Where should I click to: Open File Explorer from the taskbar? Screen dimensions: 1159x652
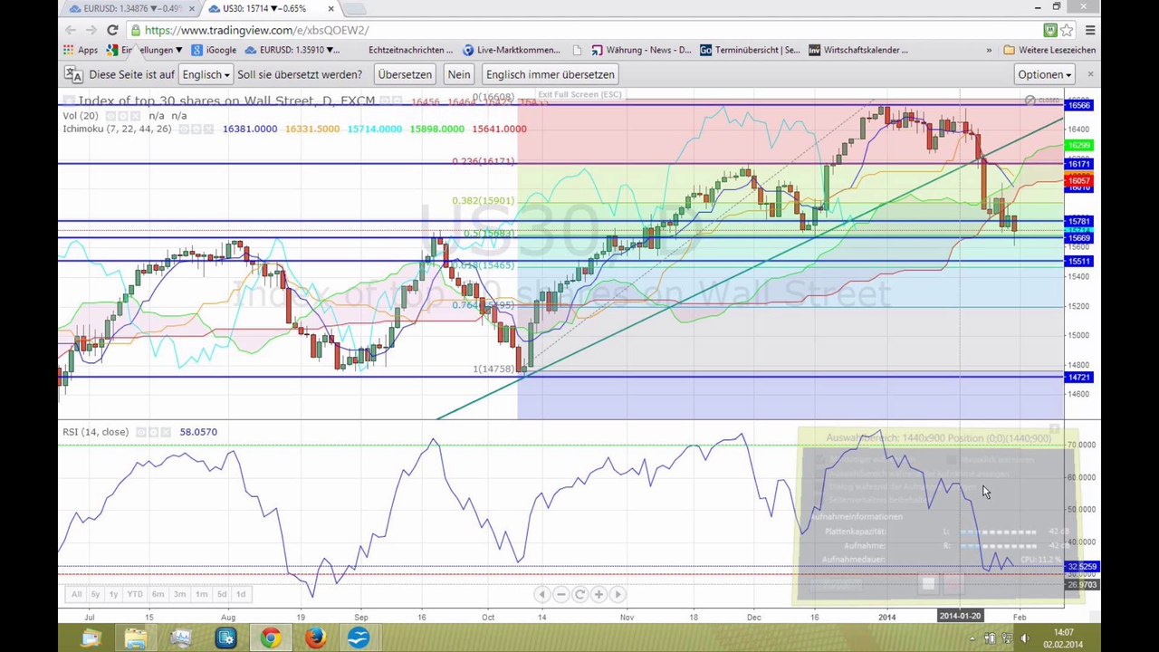pyautogui.click(x=135, y=638)
